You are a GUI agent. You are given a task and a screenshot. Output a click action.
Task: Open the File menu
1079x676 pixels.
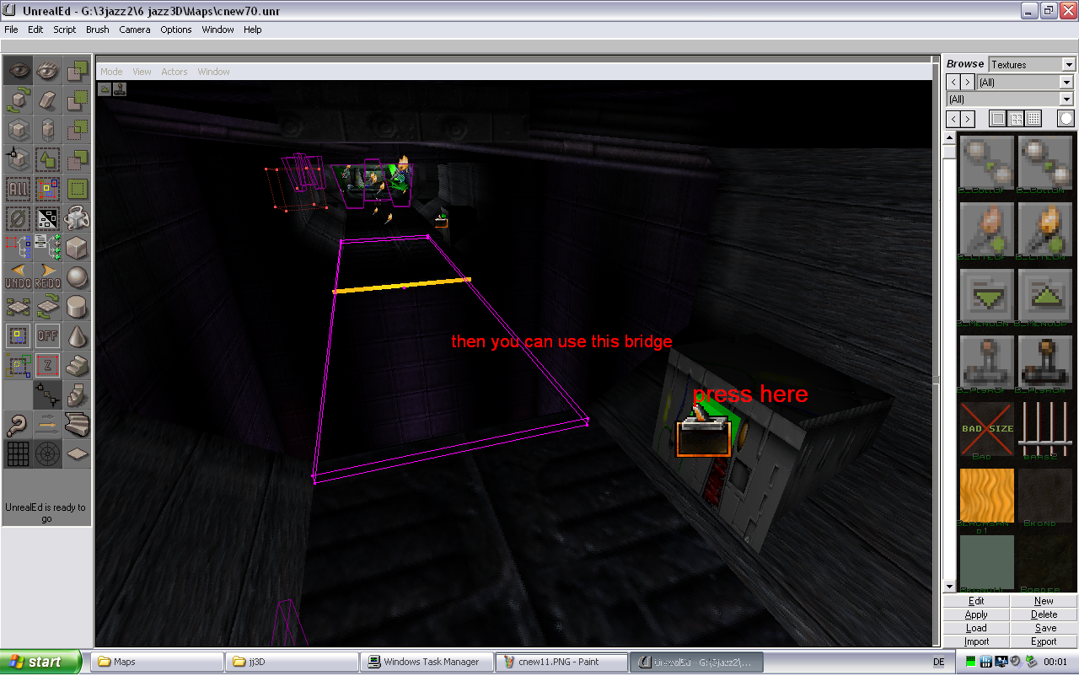click(11, 30)
